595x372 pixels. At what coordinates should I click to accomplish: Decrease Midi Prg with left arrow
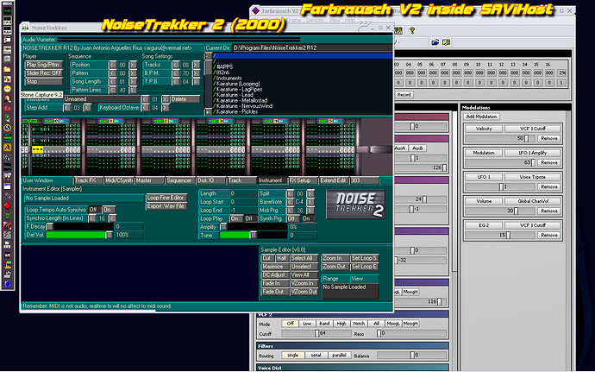click(x=291, y=210)
